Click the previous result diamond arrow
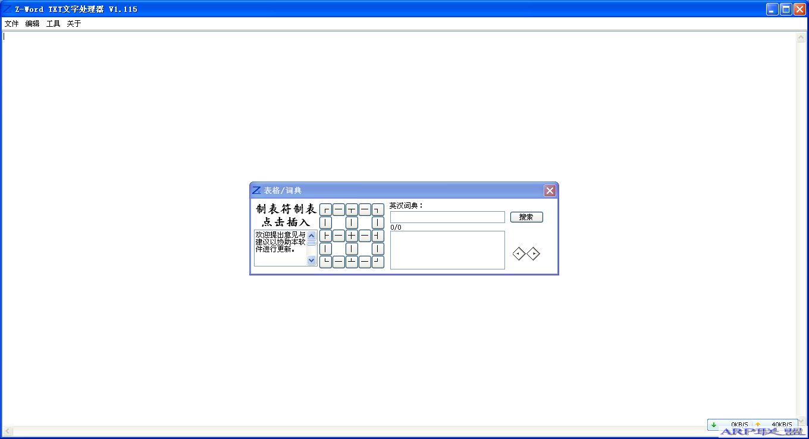Image resolution: width=809 pixels, height=439 pixels. tap(519, 253)
